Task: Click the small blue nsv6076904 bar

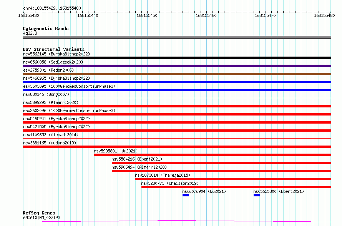Action: (x=186, y=195)
